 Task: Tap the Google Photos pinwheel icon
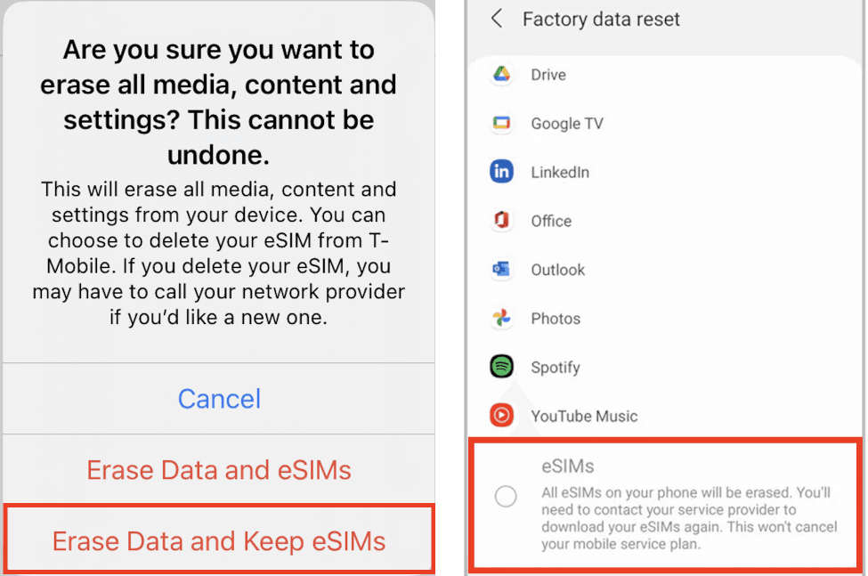click(x=501, y=318)
